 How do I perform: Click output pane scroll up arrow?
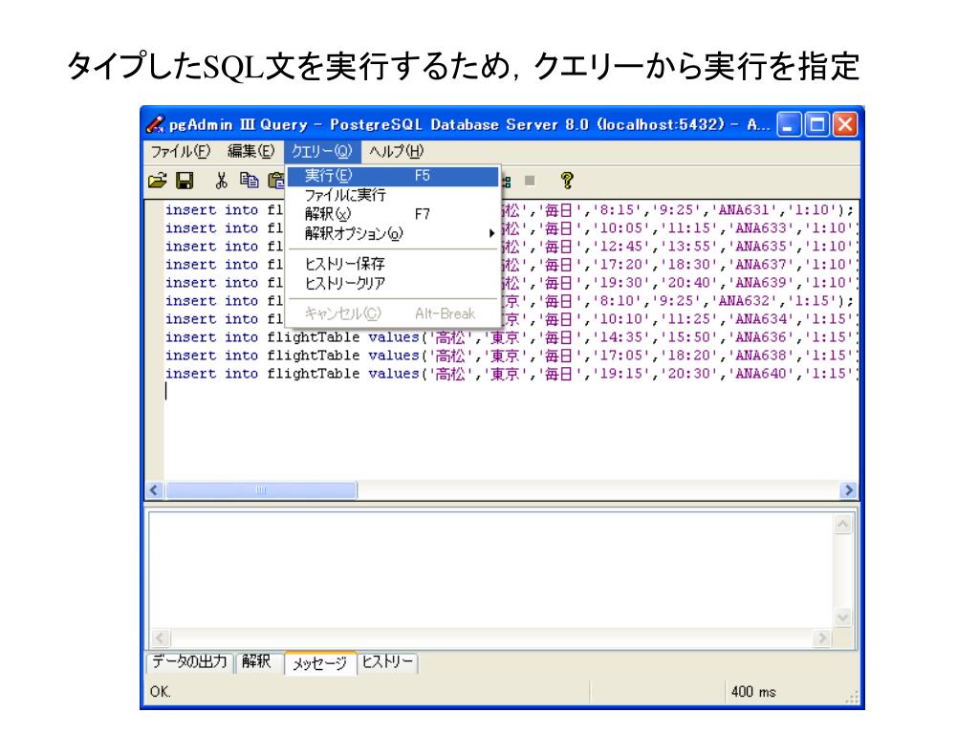tap(843, 525)
